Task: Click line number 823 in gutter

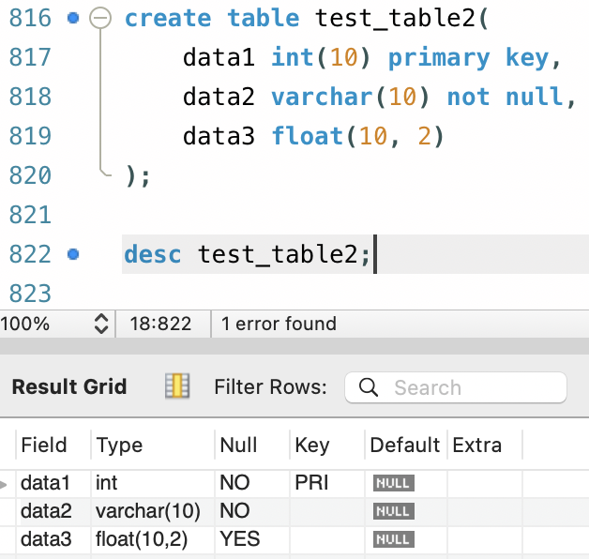Action: click(30, 294)
